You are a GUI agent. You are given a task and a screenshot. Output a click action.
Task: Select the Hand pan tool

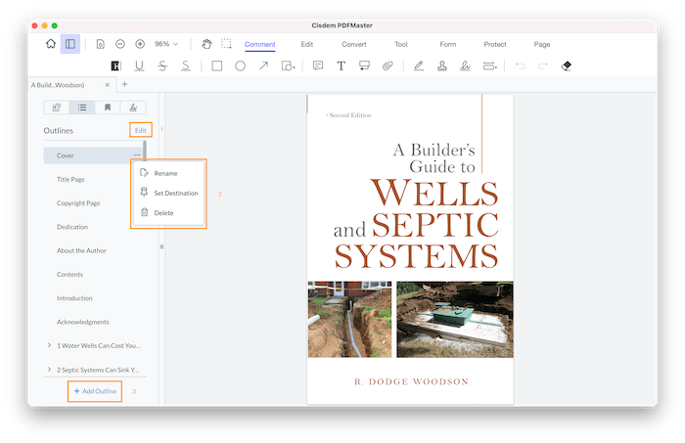pos(206,44)
